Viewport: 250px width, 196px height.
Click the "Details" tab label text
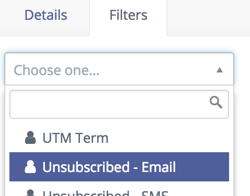coord(46,15)
